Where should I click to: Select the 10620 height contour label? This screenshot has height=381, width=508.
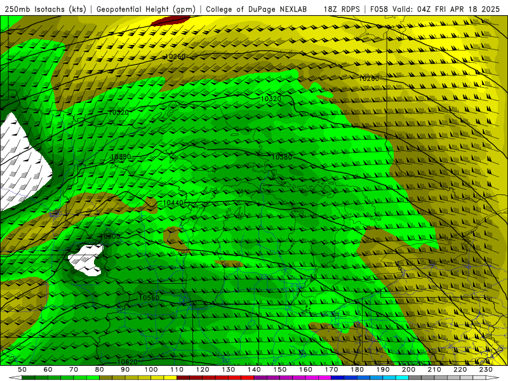coord(127,361)
